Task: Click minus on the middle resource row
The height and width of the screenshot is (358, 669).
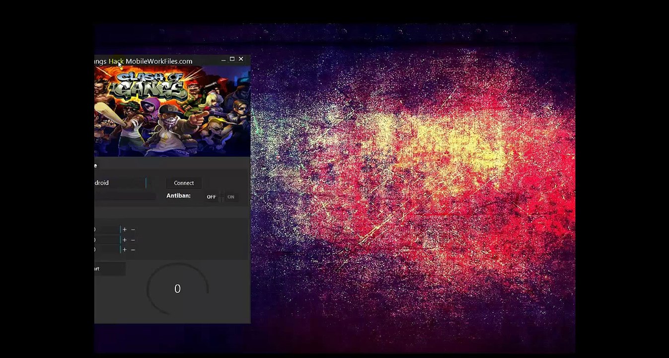Action: coord(133,240)
